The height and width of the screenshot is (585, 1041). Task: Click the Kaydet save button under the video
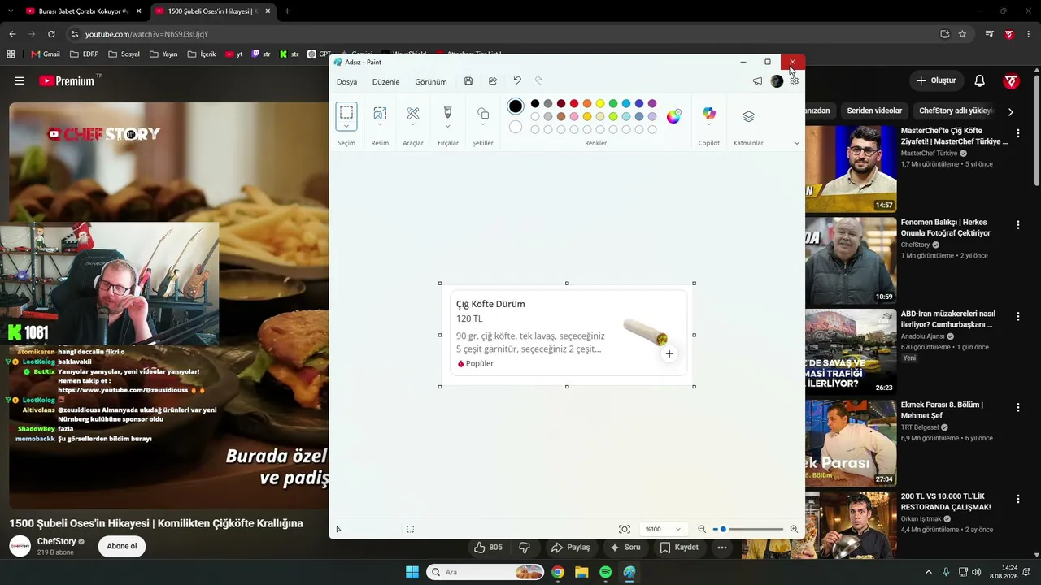[x=679, y=548]
